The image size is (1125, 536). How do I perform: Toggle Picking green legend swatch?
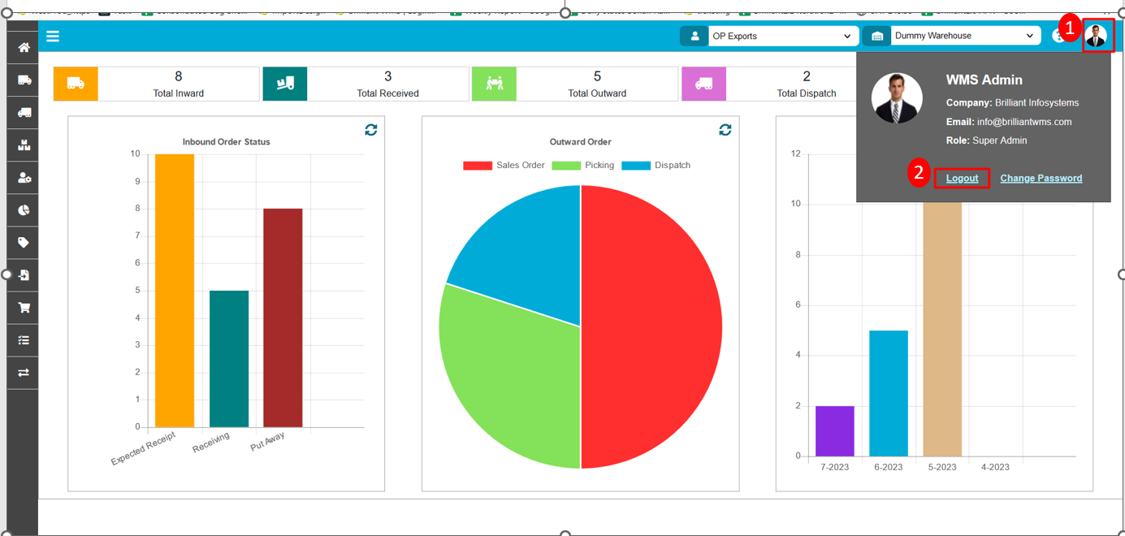[566, 166]
